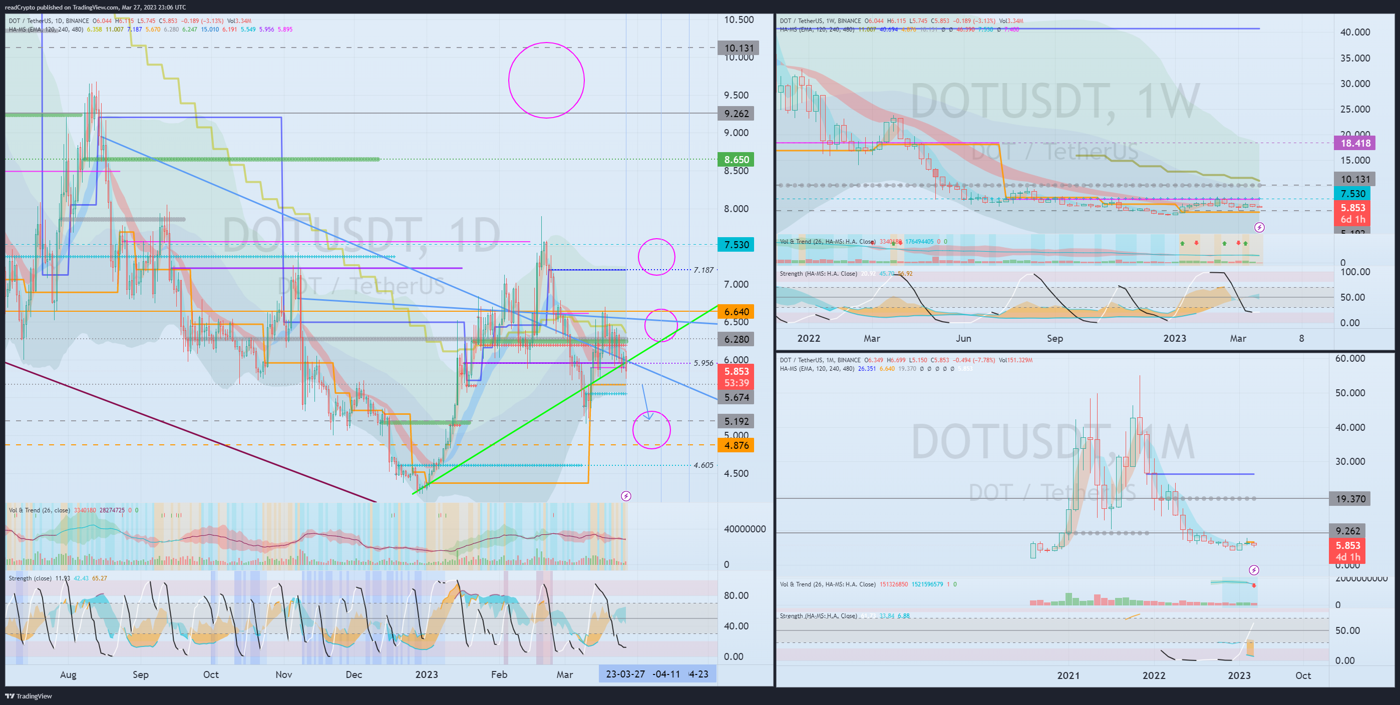
Task: Click the magenta circle near the 5.192 level
Action: pos(651,430)
